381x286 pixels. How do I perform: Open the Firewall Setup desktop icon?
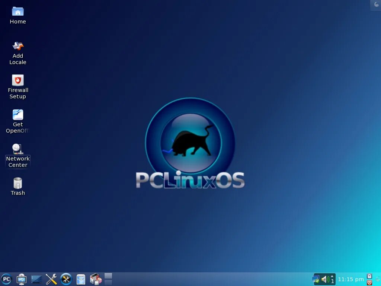point(18,87)
